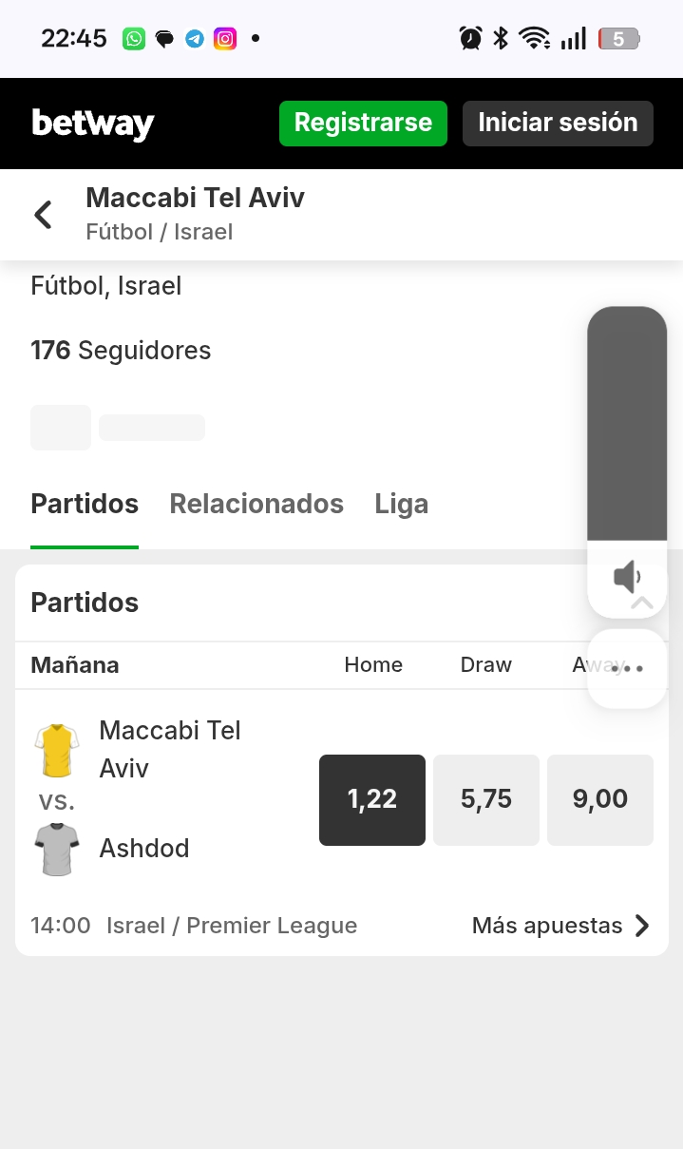The height and width of the screenshot is (1149, 683).
Task: Toggle the Home odds 1,22 selection
Action: click(372, 799)
